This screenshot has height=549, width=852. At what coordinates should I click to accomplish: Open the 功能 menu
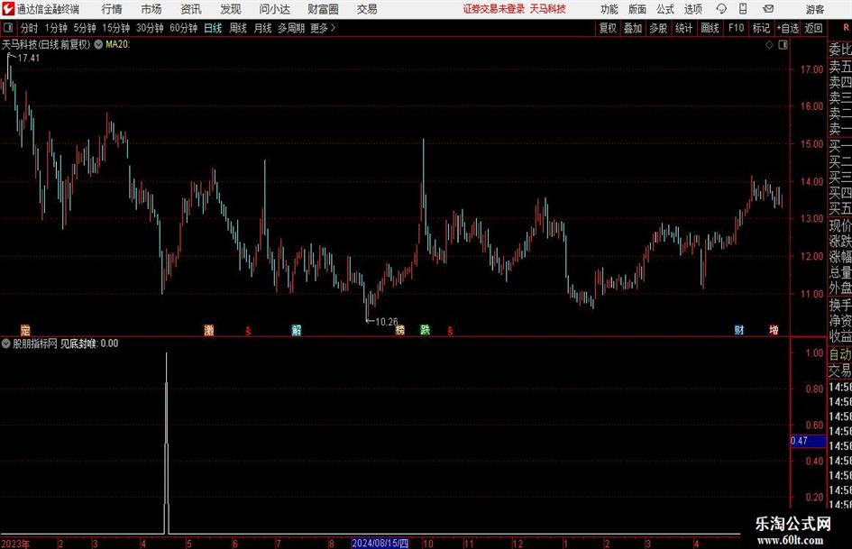coord(609,9)
